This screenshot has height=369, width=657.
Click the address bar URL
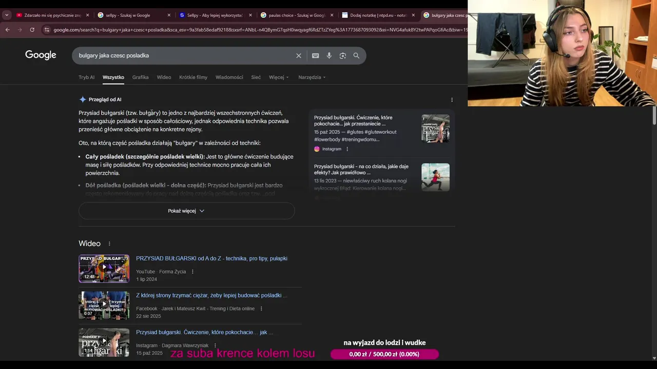tap(260, 30)
